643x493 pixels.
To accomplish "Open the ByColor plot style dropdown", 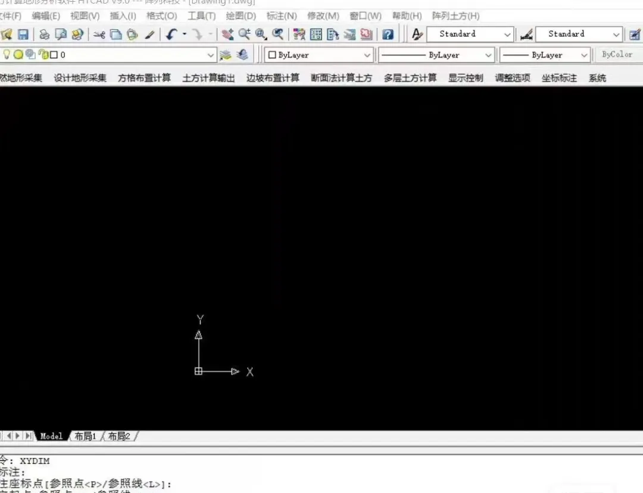I will 619,55.
